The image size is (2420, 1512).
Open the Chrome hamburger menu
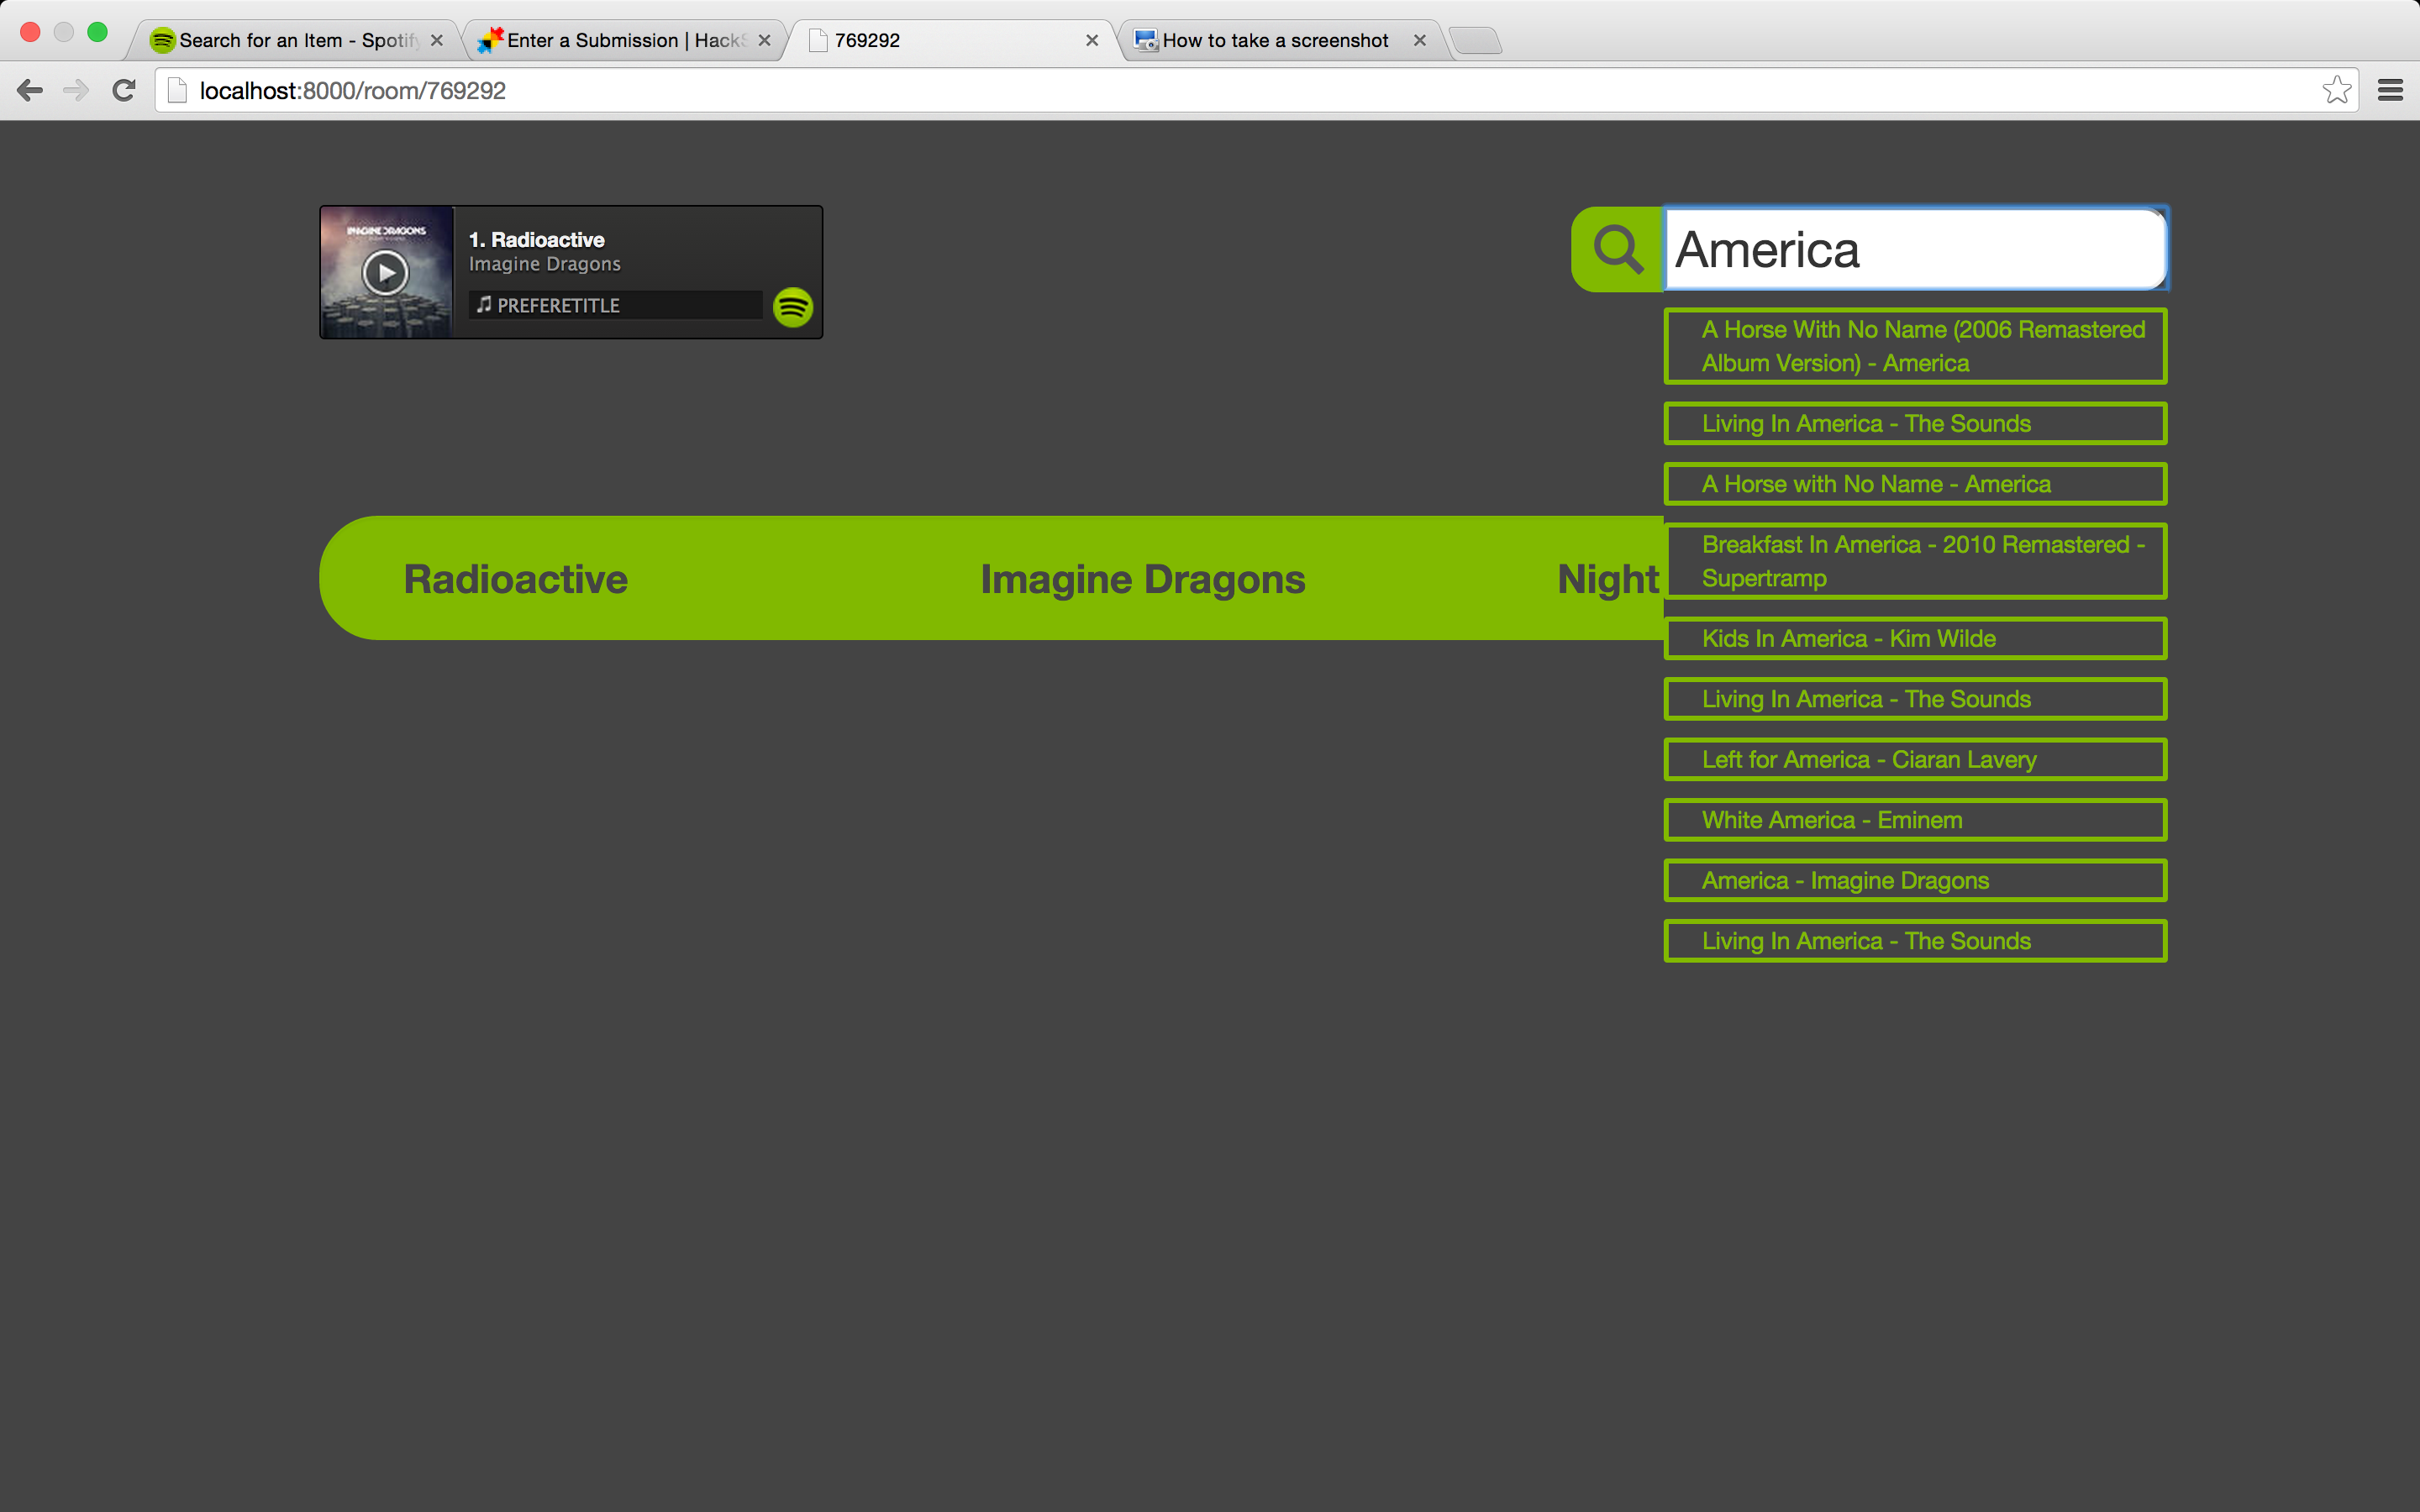(x=2390, y=91)
